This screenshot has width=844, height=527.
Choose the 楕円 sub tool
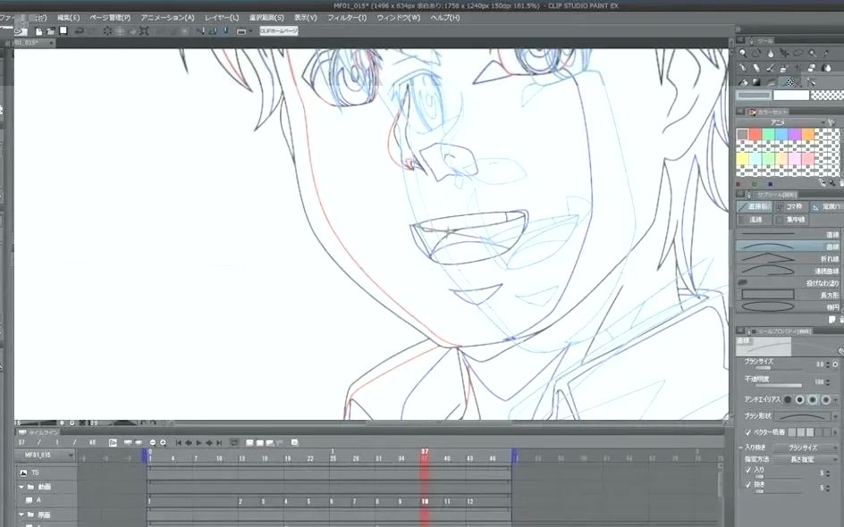(789, 307)
